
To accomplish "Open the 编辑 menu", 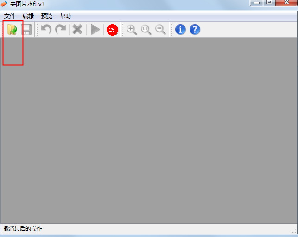I will [x=28, y=16].
